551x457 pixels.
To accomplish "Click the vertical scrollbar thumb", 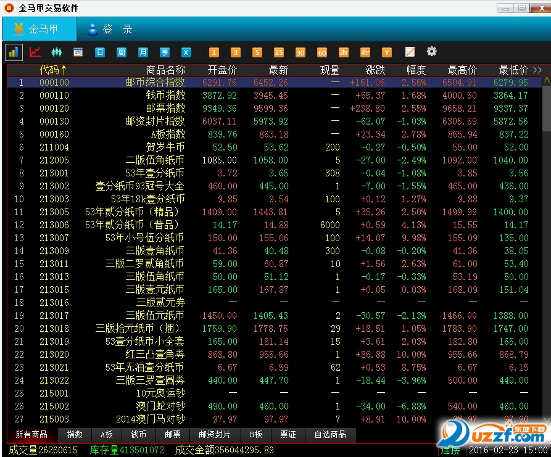I will tap(547, 109).
